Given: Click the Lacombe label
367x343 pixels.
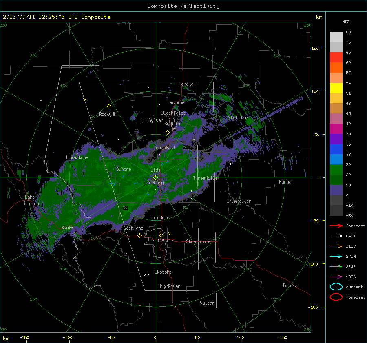Looking at the screenshot, I should 176,102.
